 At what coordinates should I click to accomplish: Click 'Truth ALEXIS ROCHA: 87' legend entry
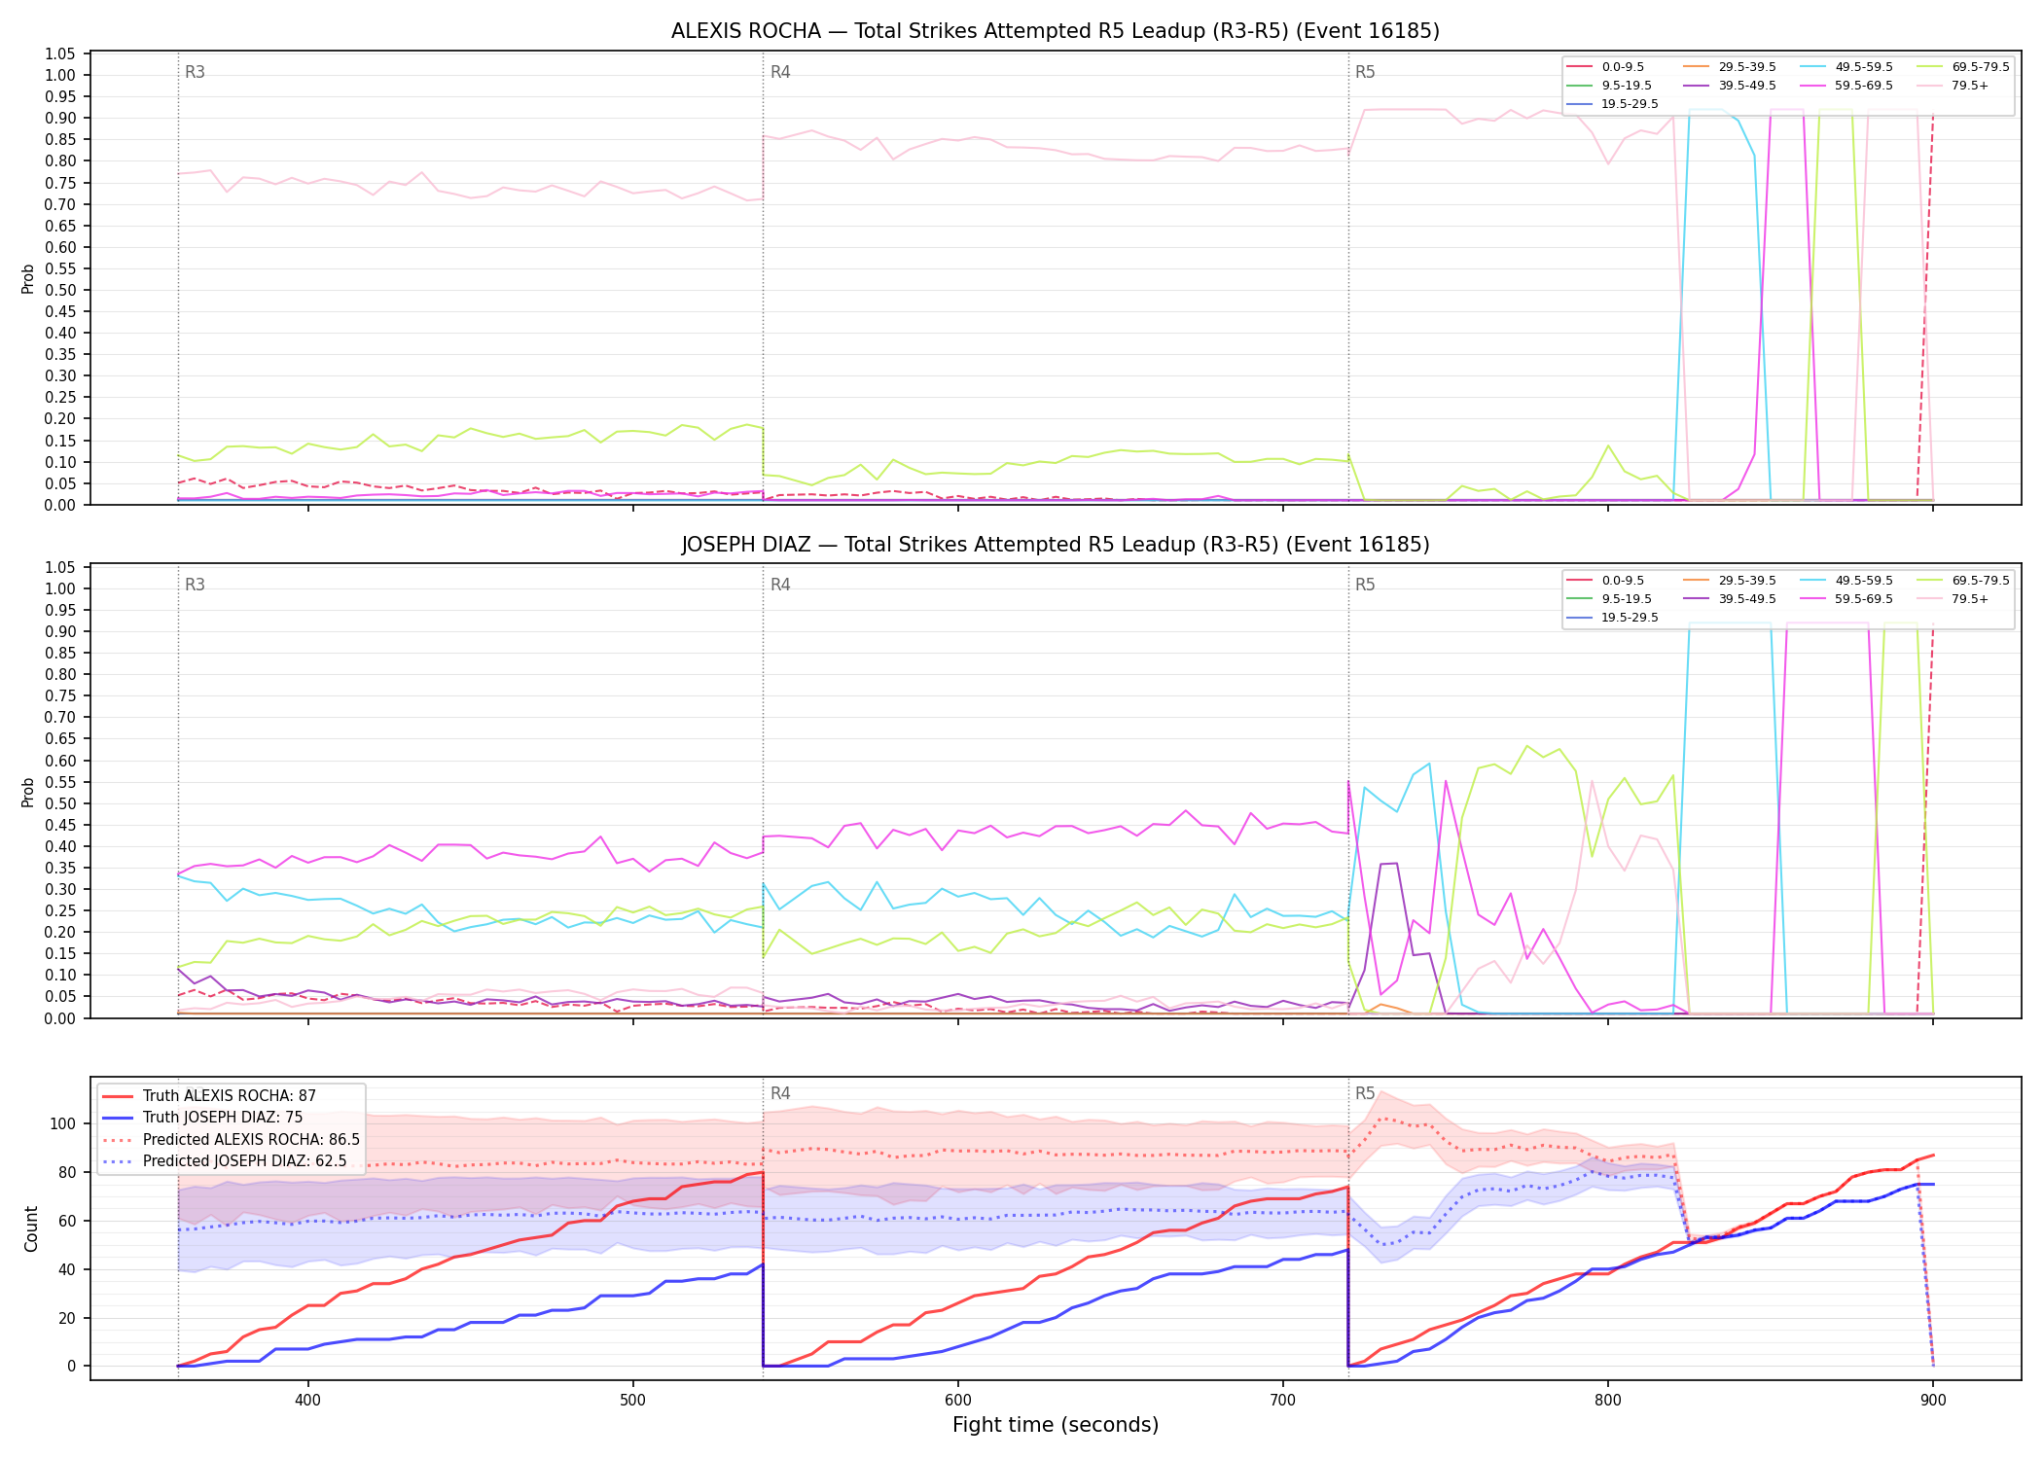click(209, 1096)
